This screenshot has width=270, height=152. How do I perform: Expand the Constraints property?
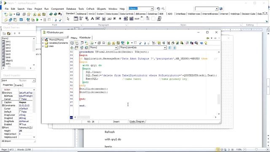coord(3,105)
